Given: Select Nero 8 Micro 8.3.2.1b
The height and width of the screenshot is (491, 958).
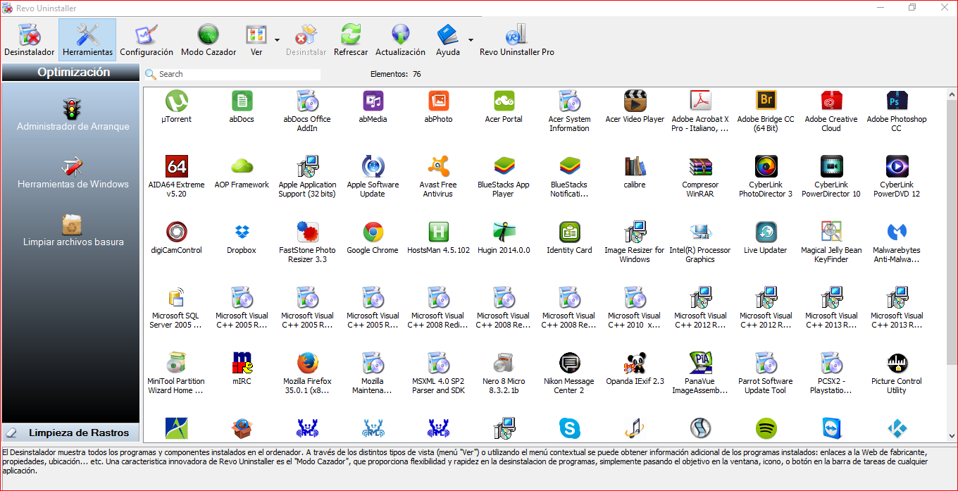Looking at the screenshot, I should 504,373.
